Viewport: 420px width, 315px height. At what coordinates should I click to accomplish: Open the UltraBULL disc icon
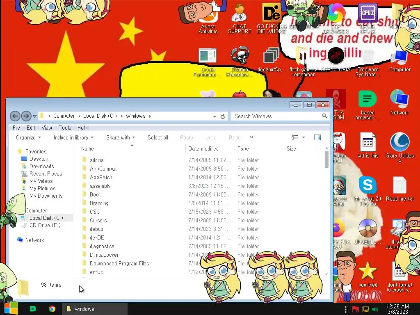(367, 231)
